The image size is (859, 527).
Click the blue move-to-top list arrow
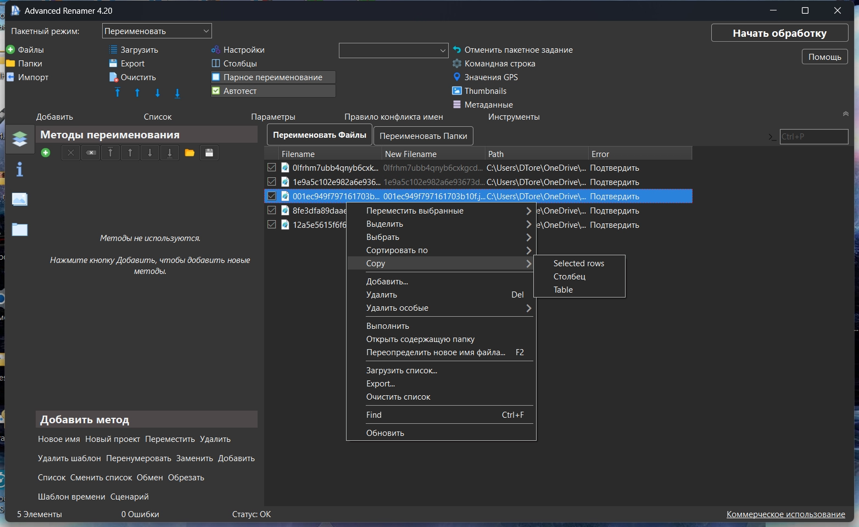click(118, 93)
